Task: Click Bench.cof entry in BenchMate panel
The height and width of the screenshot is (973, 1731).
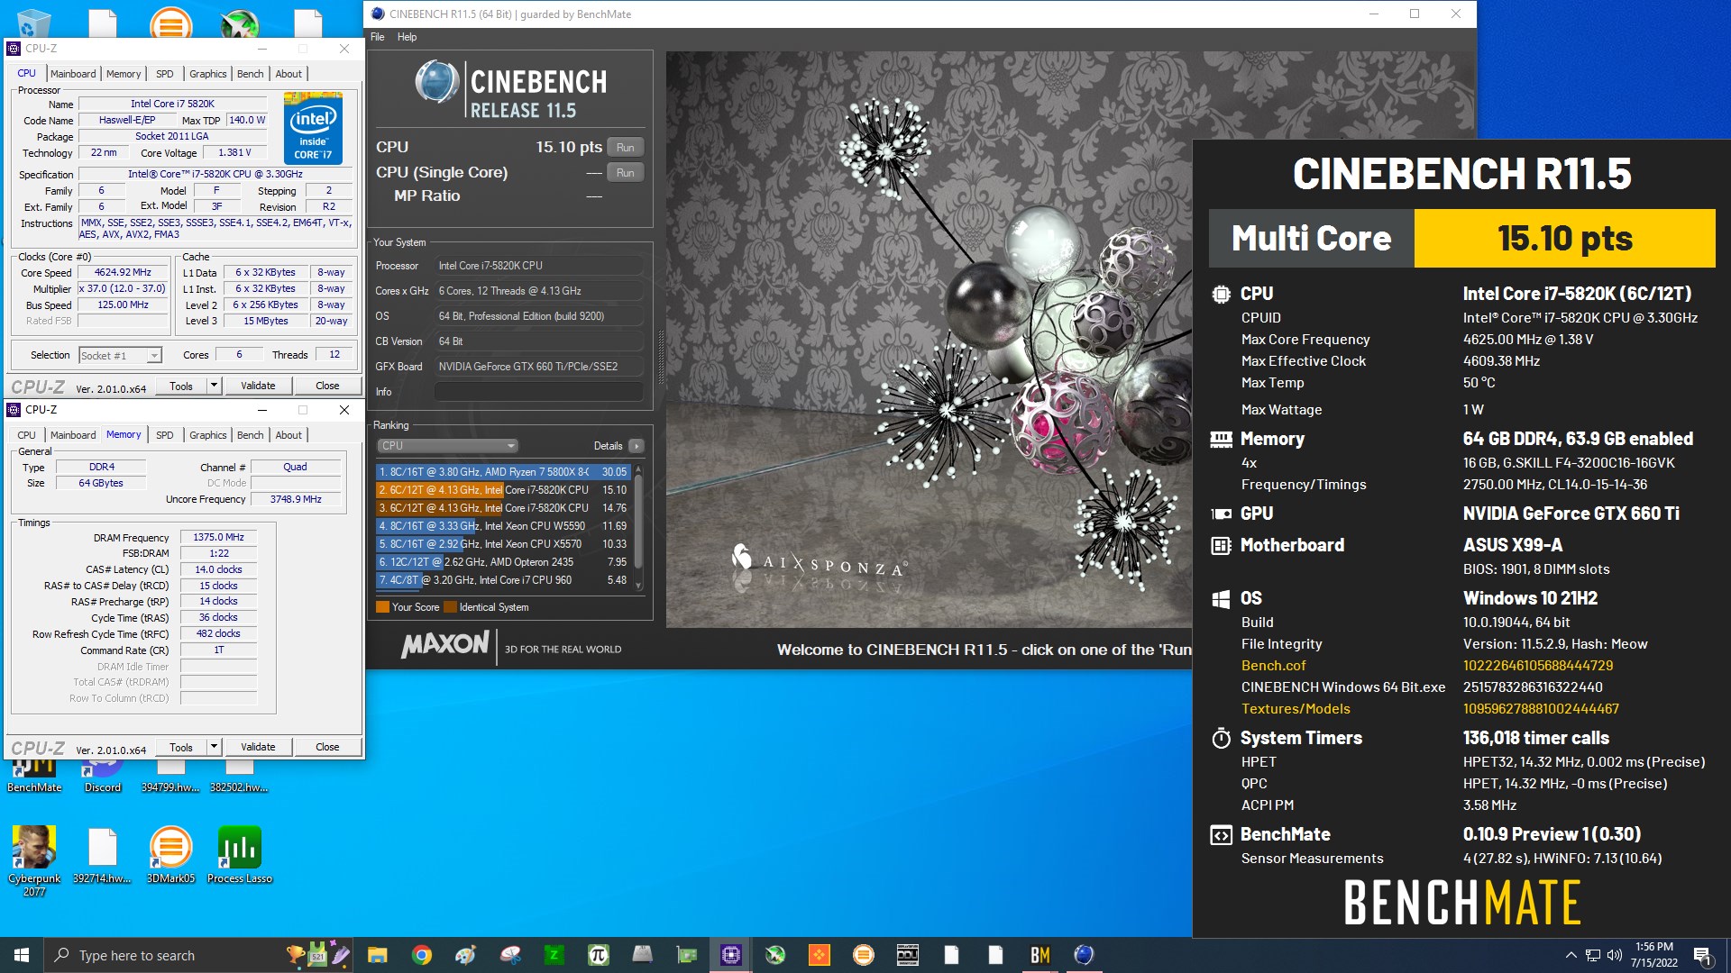Action: point(1273,666)
